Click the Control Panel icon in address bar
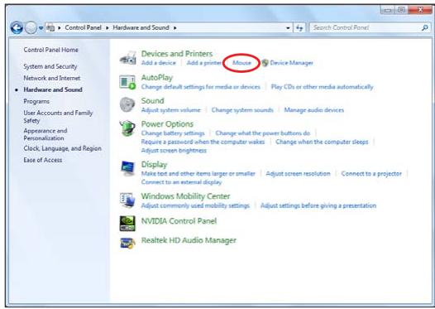The height and width of the screenshot is (309, 435). coord(50,27)
